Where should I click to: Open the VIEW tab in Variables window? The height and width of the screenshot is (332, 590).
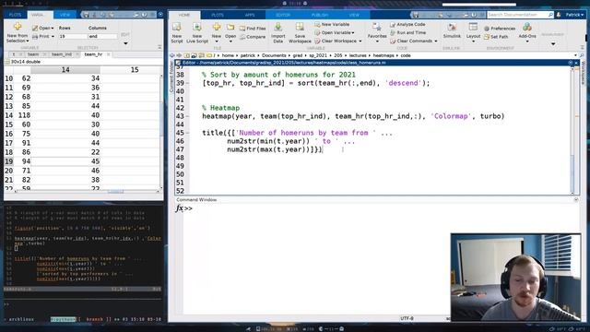click(x=65, y=15)
